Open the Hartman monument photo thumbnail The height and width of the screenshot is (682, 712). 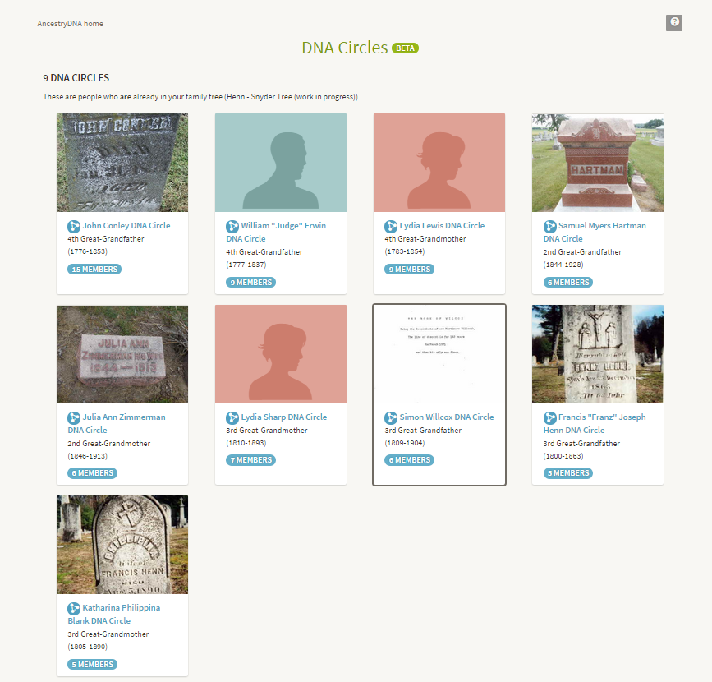[598, 163]
